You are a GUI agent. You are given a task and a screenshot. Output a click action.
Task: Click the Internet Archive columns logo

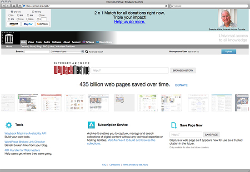point(9,39)
